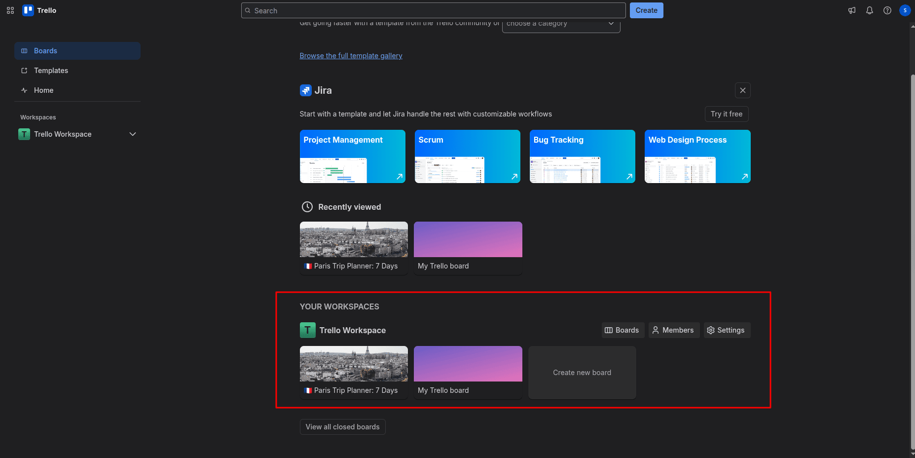The height and width of the screenshot is (458, 915).
Task: Click the Recently viewed clock icon
Action: pos(307,207)
